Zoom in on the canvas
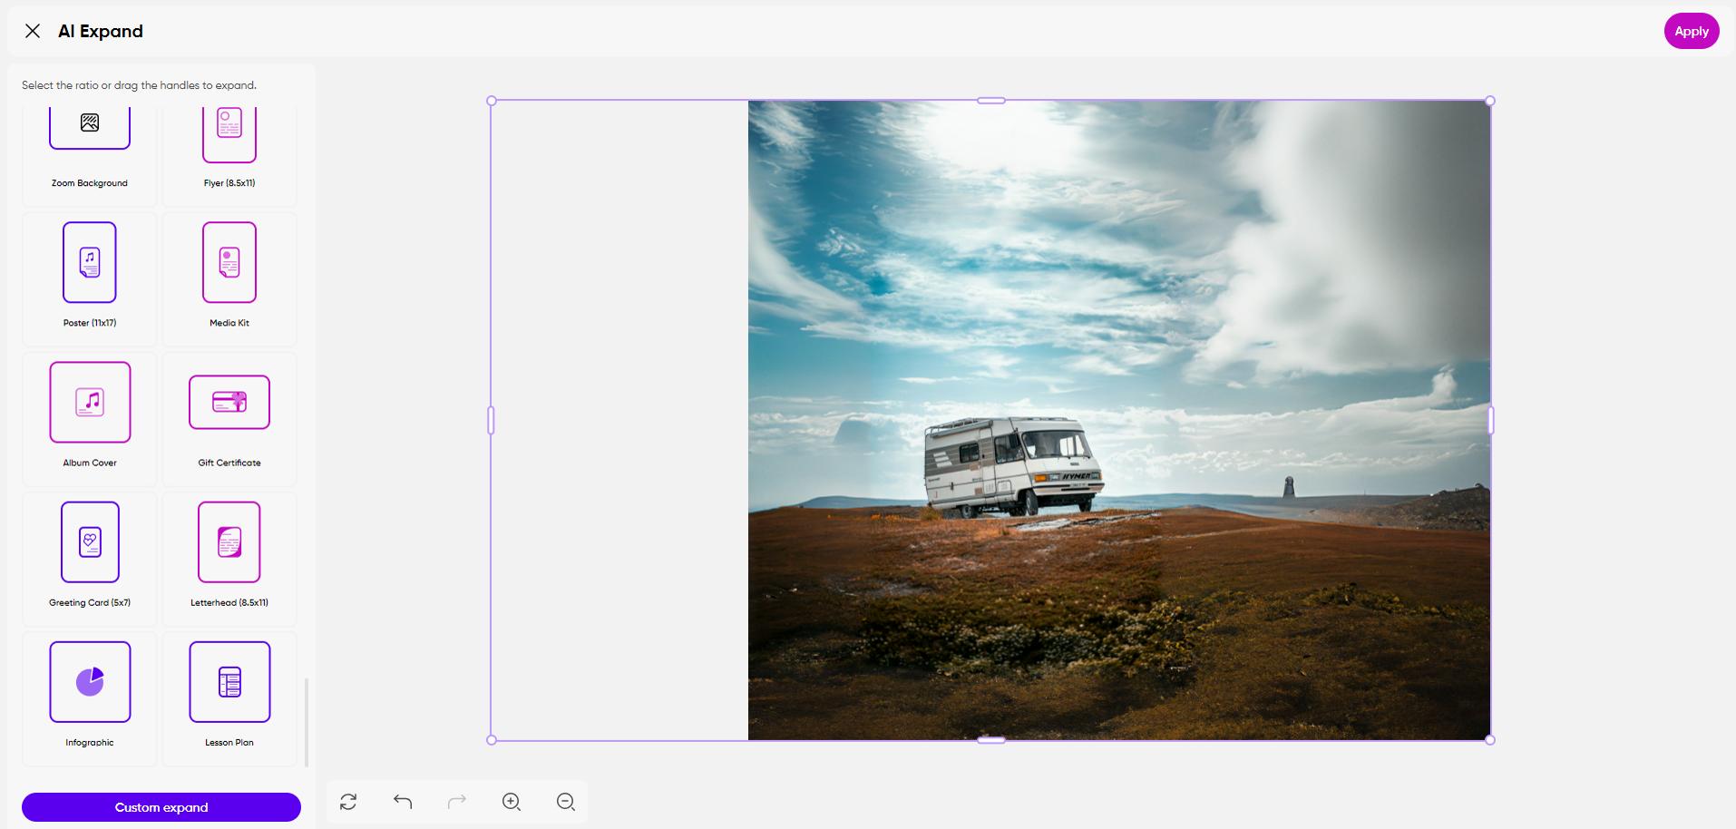1736x829 pixels. (511, 802)
